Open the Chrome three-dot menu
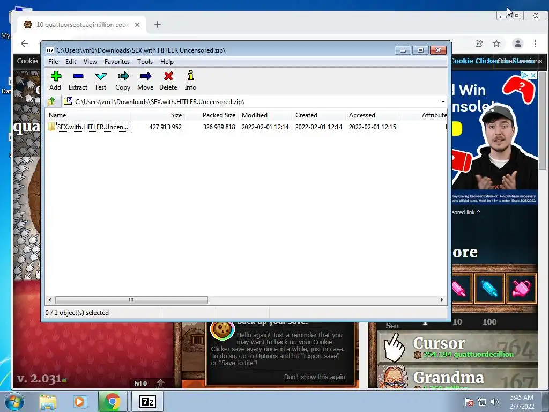 coord(535,43)
